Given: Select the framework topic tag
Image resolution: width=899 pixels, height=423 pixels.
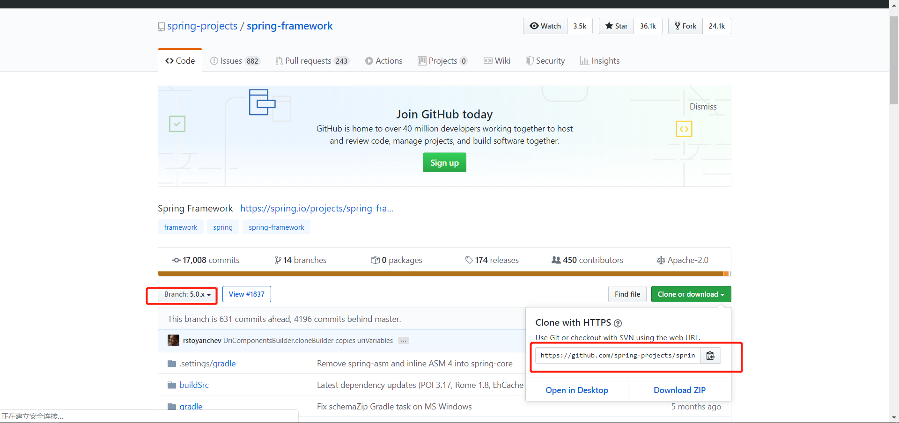Looking at the screenshot, I should 181,227.
